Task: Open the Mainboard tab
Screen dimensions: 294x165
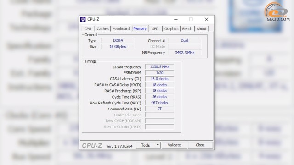Action: pos(121,29)
